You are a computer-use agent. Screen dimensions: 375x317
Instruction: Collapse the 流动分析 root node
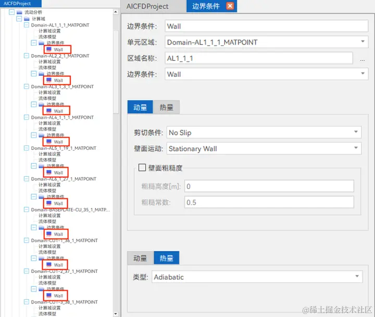[11, 12]
